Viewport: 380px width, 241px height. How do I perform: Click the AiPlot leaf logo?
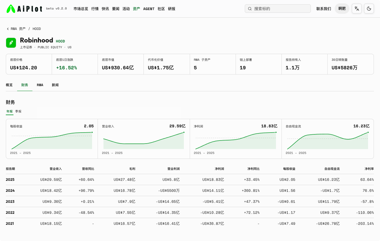11,9
